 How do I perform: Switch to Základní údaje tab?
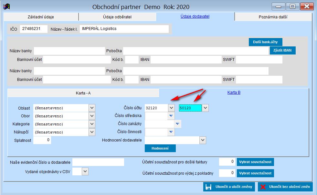(x=41, y=17)
